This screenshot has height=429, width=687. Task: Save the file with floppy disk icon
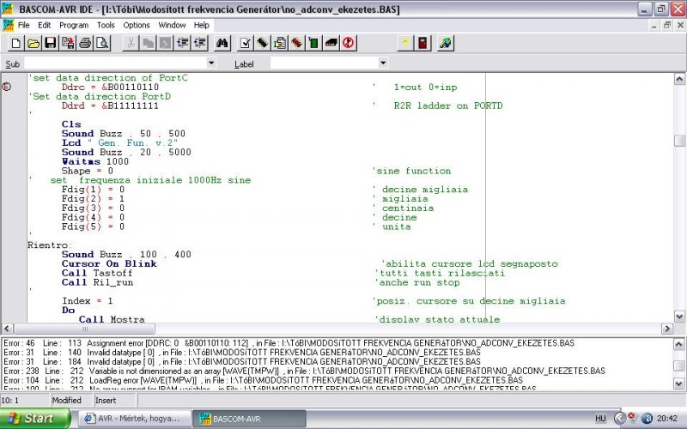(51, 43)
